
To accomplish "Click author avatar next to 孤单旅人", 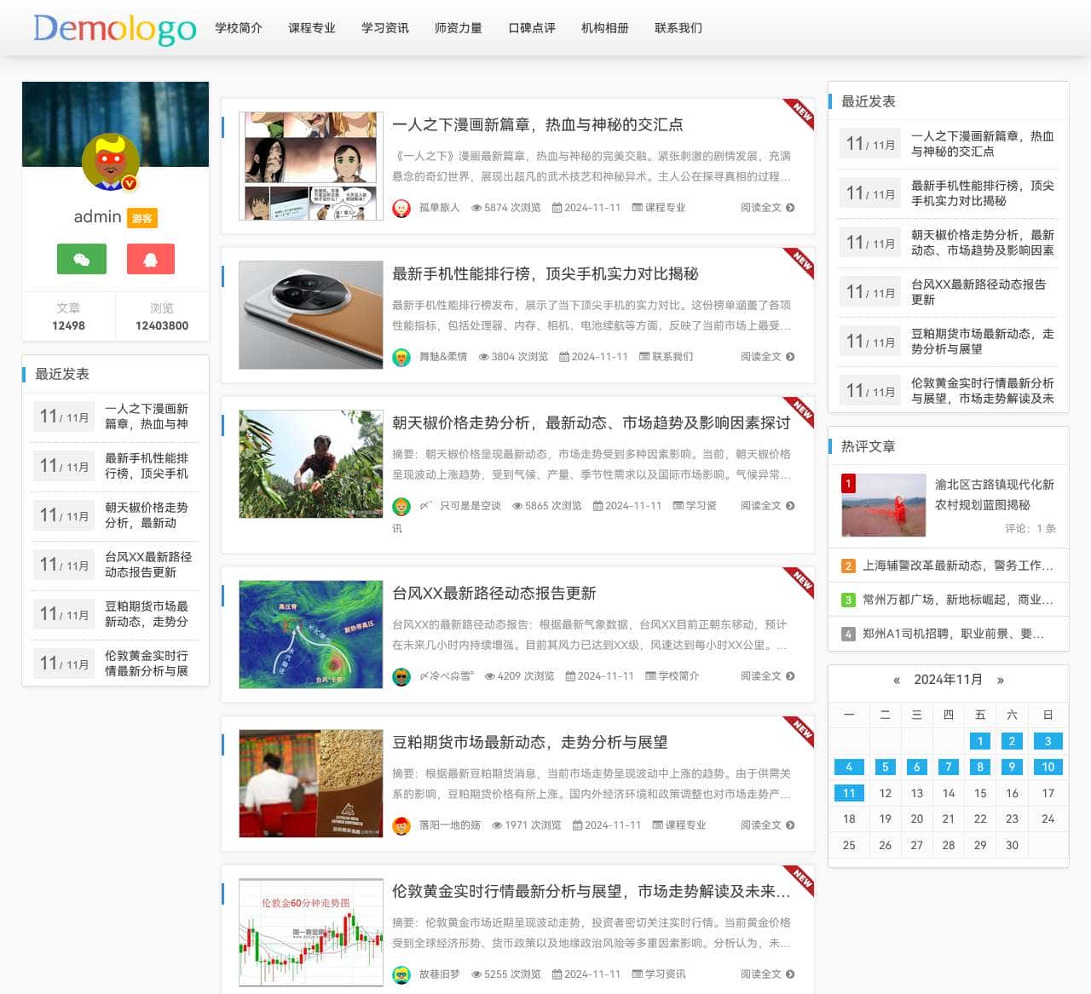I will click(x=401, y=208).
